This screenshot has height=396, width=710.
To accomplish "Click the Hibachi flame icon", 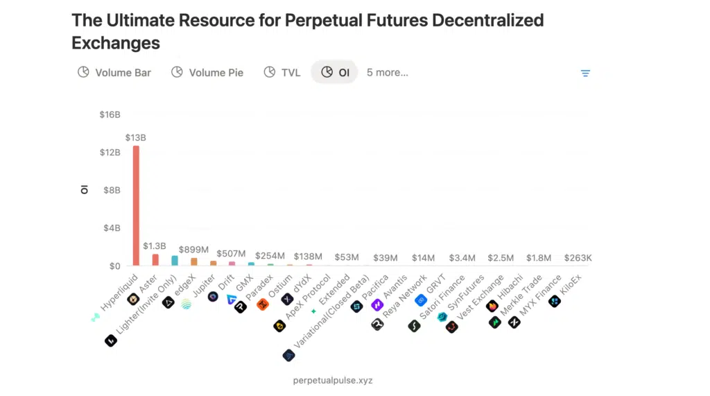I will [492, 305].
